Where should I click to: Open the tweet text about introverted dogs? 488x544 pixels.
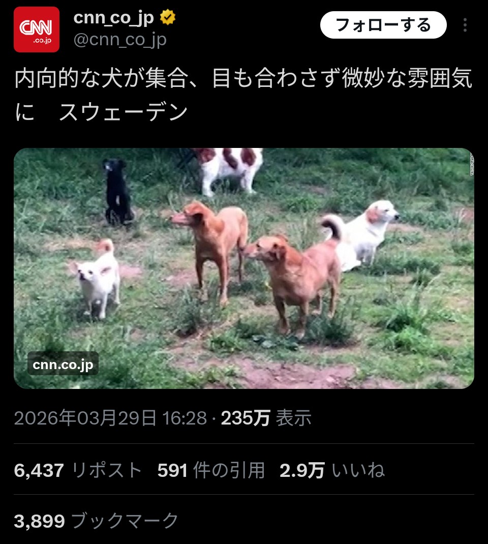pyautogui.click(x=243, y=95)
